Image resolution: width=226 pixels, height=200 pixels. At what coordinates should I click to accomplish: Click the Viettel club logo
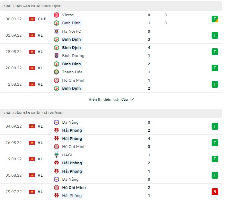pos(56,15)
